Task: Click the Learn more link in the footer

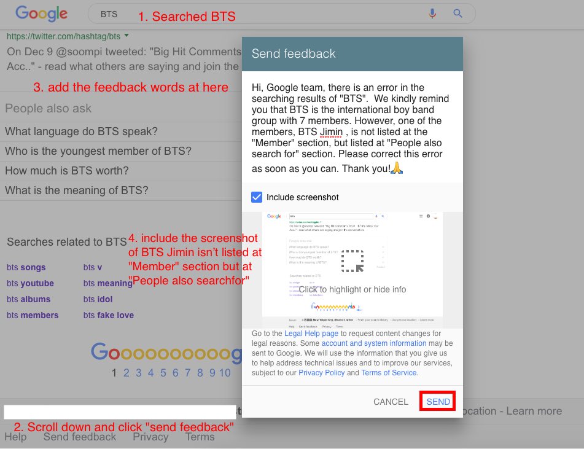Action: (x=534, y=411)
